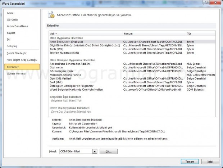Click the ONWordAddin.dll location cell
223x168 pixels.
coord(152,90)
